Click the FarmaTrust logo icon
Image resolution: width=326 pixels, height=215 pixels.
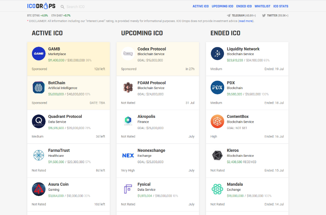(x=39, y=155)
